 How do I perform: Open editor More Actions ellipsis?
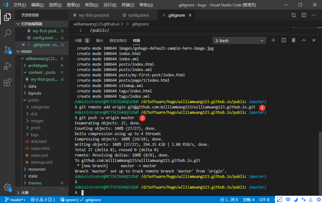314,15
